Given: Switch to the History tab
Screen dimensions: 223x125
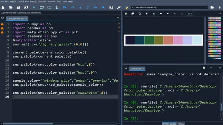Looking at the screenshot, I should 181,124.
